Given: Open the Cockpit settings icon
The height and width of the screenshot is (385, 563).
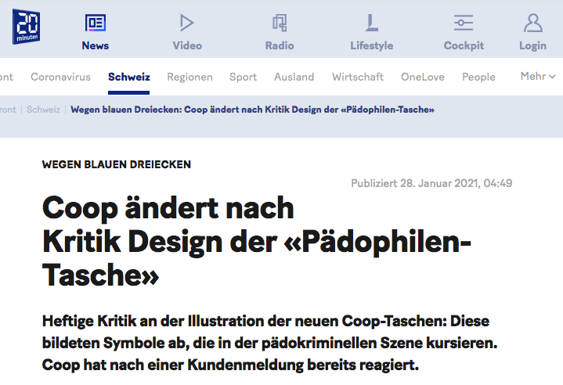Looking at the screenshot, I should point(464,23).
